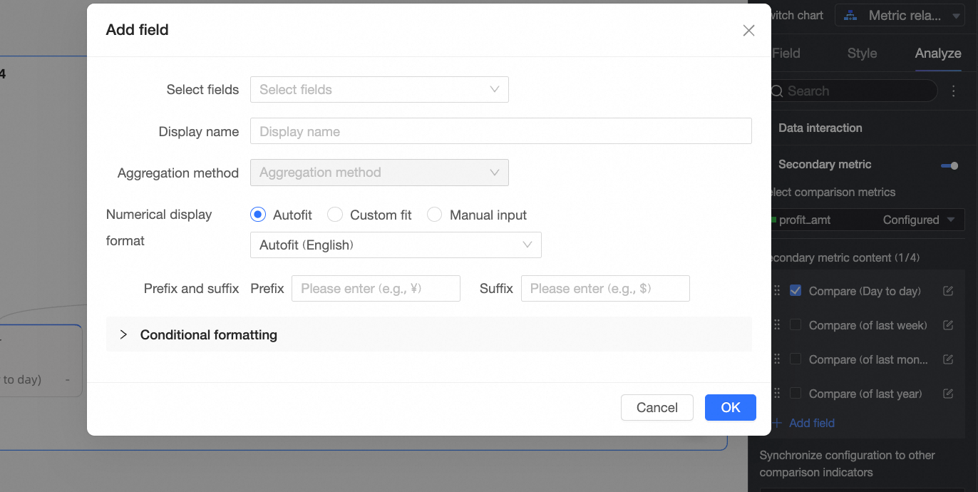The image size is (978, 492).
Task: Select the Manual input radio option
Action: click(x=435, y=215)
